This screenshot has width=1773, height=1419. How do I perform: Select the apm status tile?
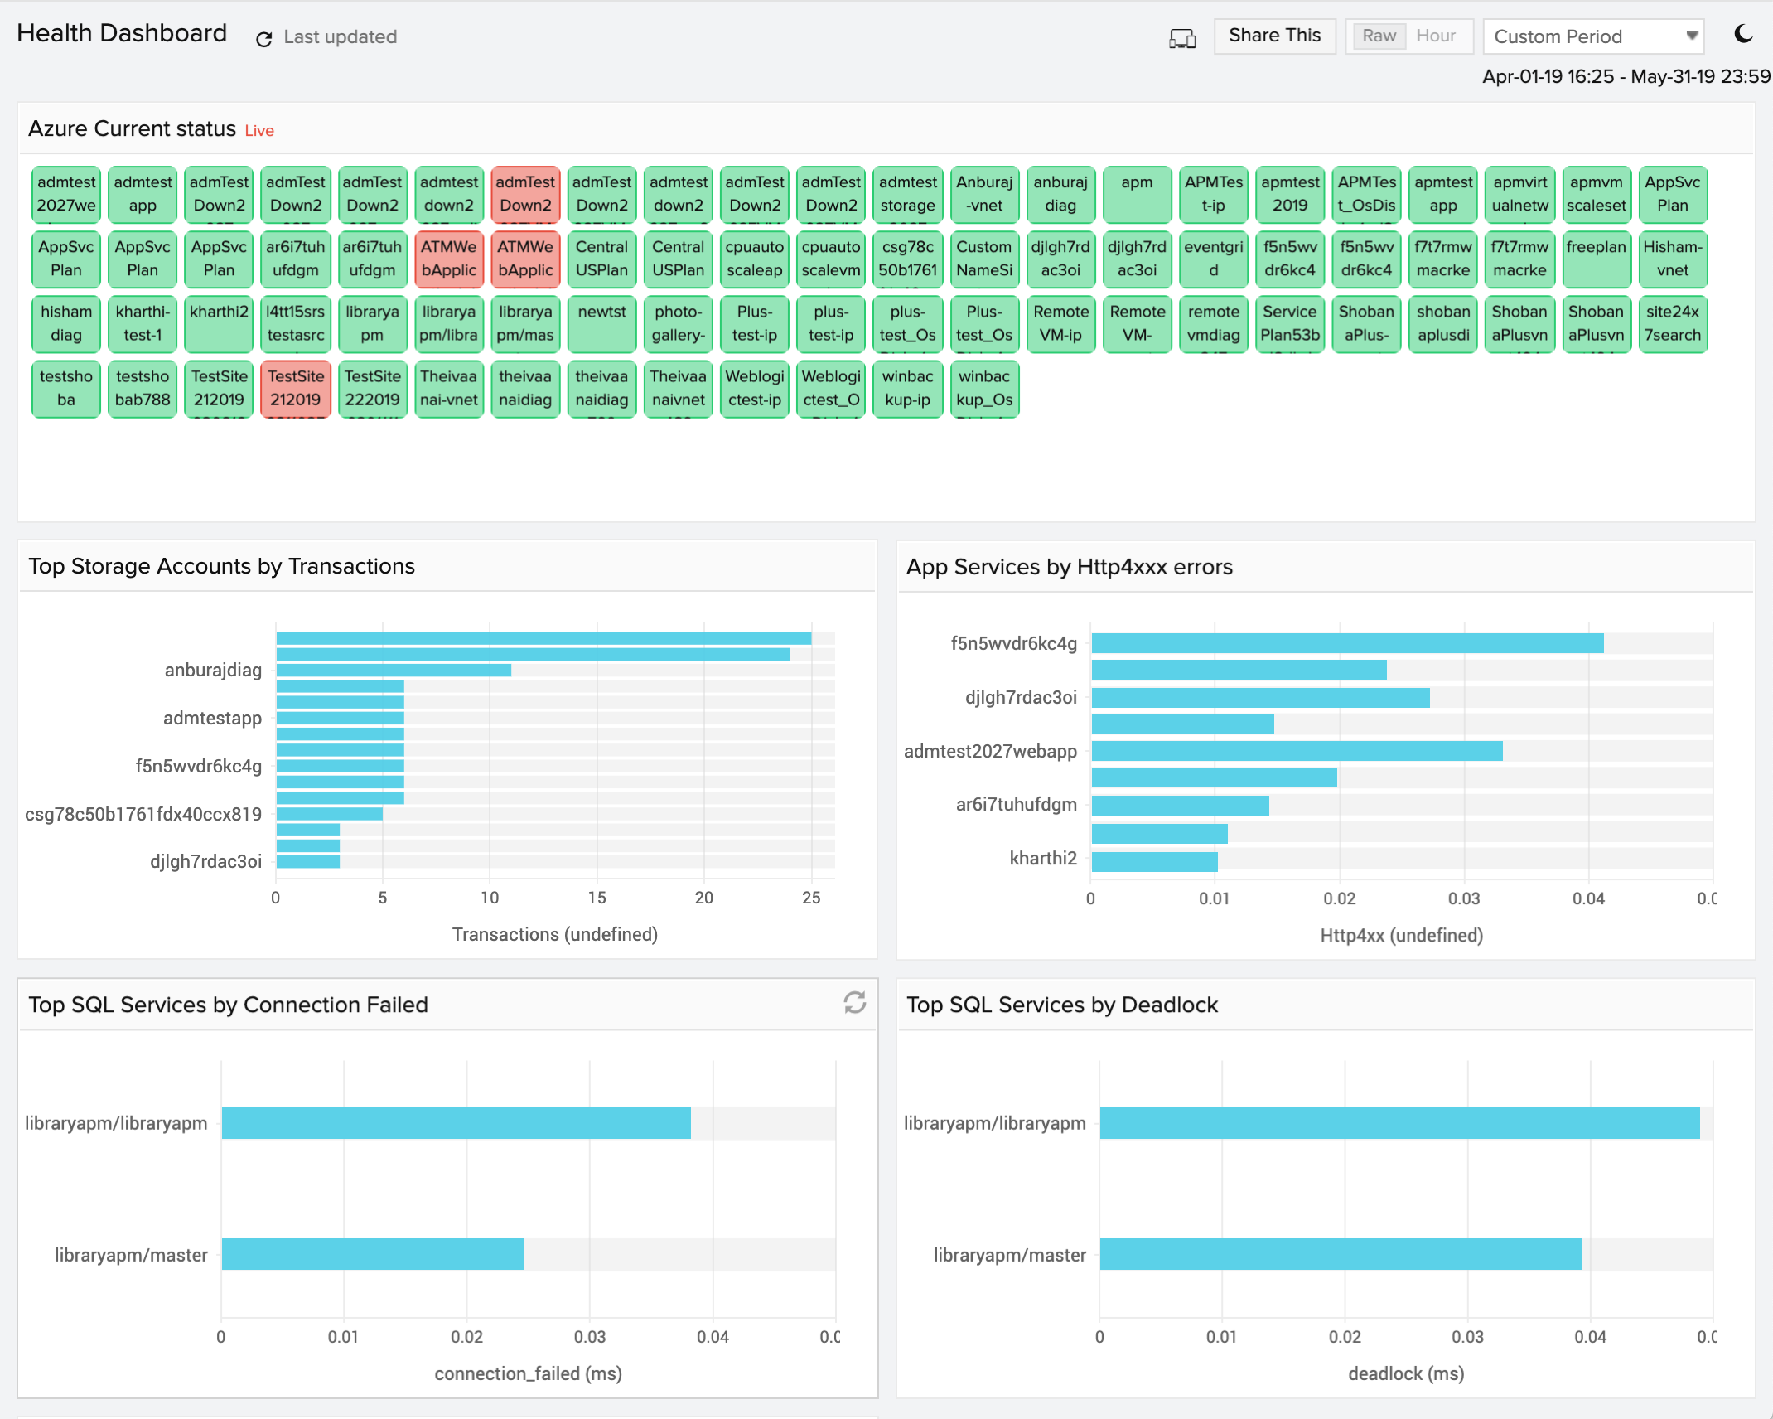1137,194
